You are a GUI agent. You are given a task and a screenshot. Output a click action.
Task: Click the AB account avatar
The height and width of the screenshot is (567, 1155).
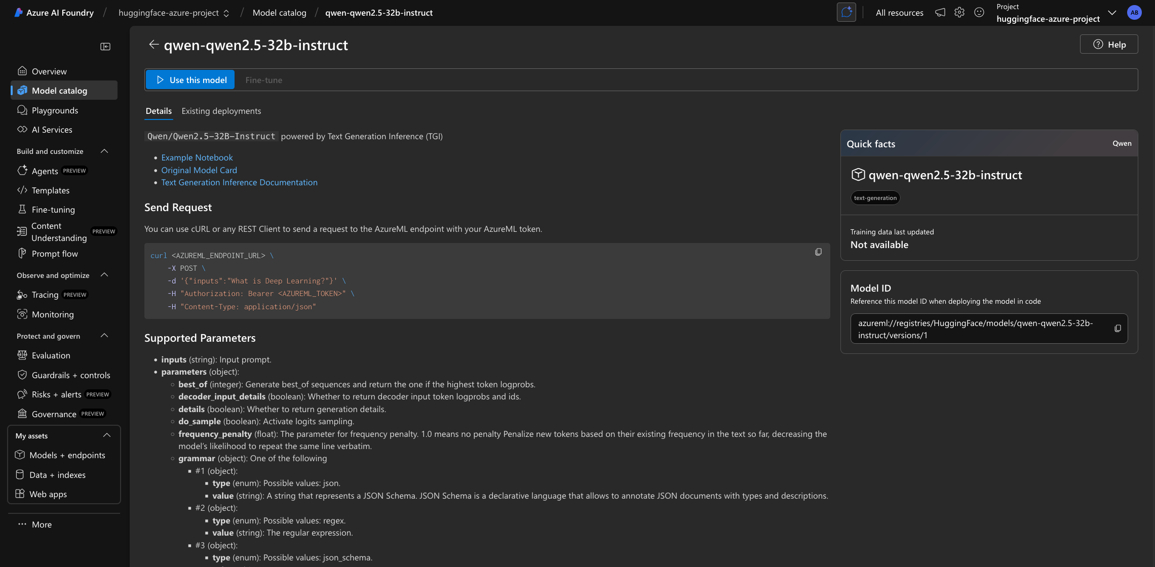coord(1134,12)
